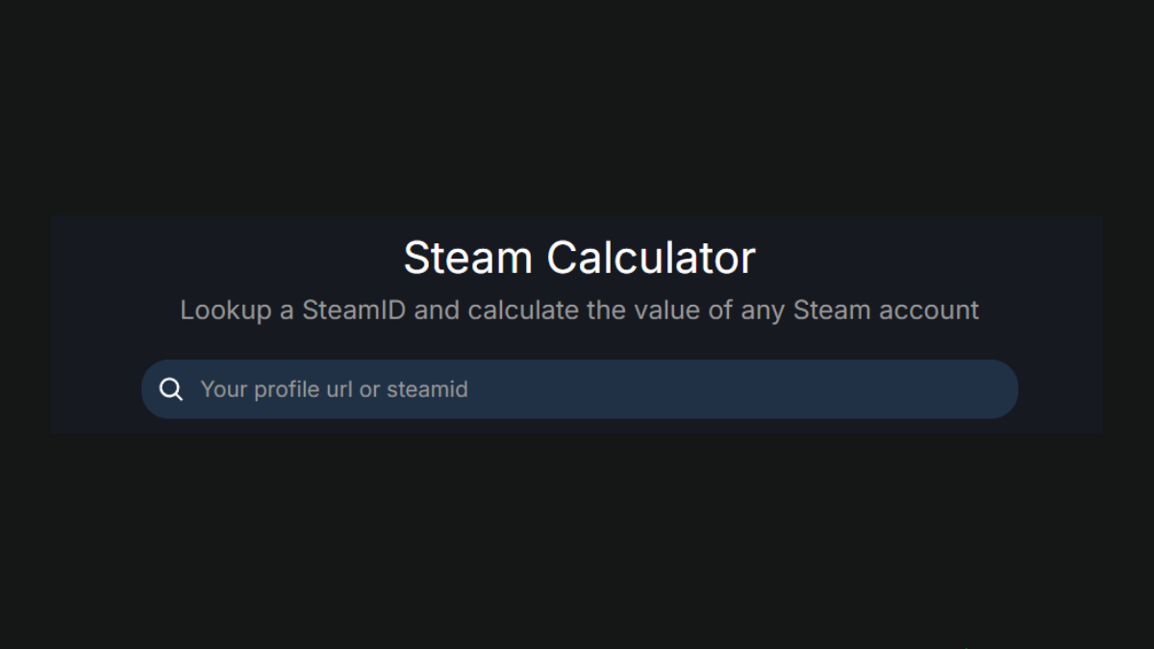This screenshot has width=1154, height=649.
Task: Click the empty right end of search bar
Action: coord(914,389)
